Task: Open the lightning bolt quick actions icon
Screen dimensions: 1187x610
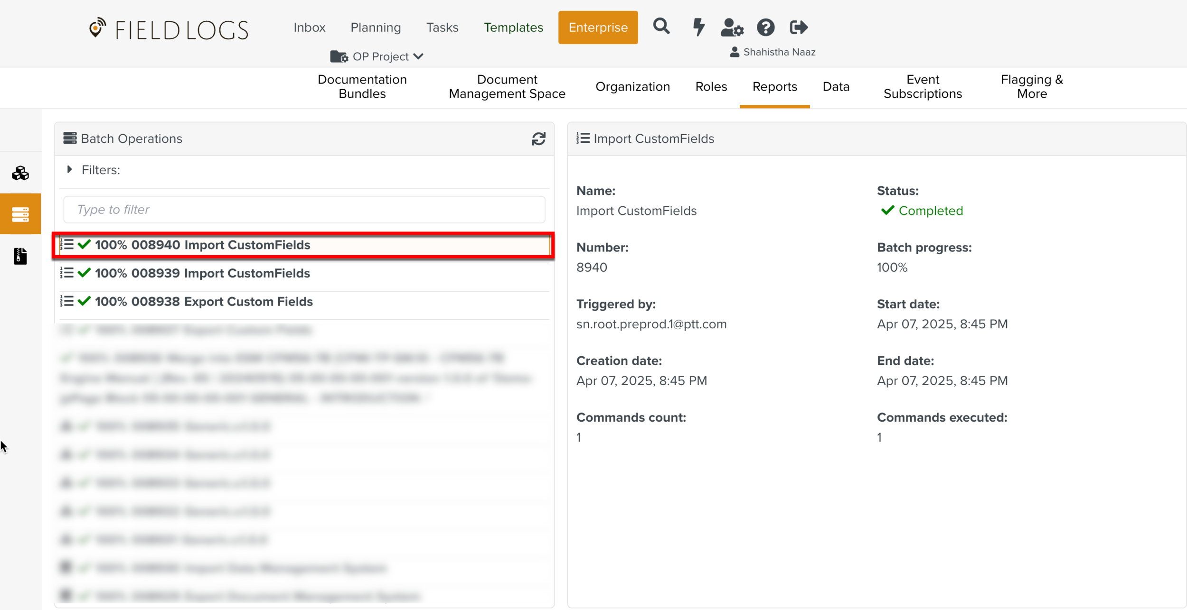Action: [x=698, y=27]
